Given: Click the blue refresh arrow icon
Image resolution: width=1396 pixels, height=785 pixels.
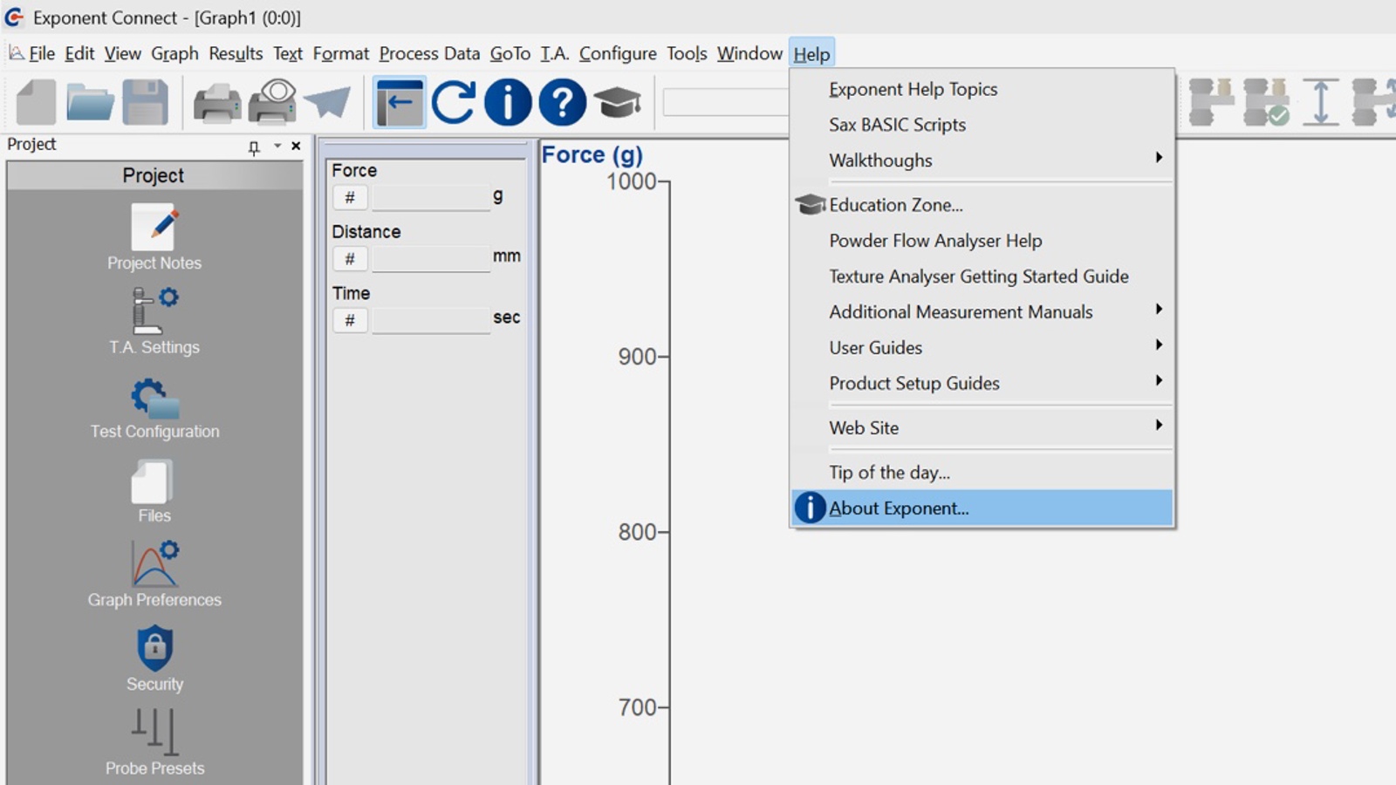Looking at the screenshot, I should coord(454,102).
